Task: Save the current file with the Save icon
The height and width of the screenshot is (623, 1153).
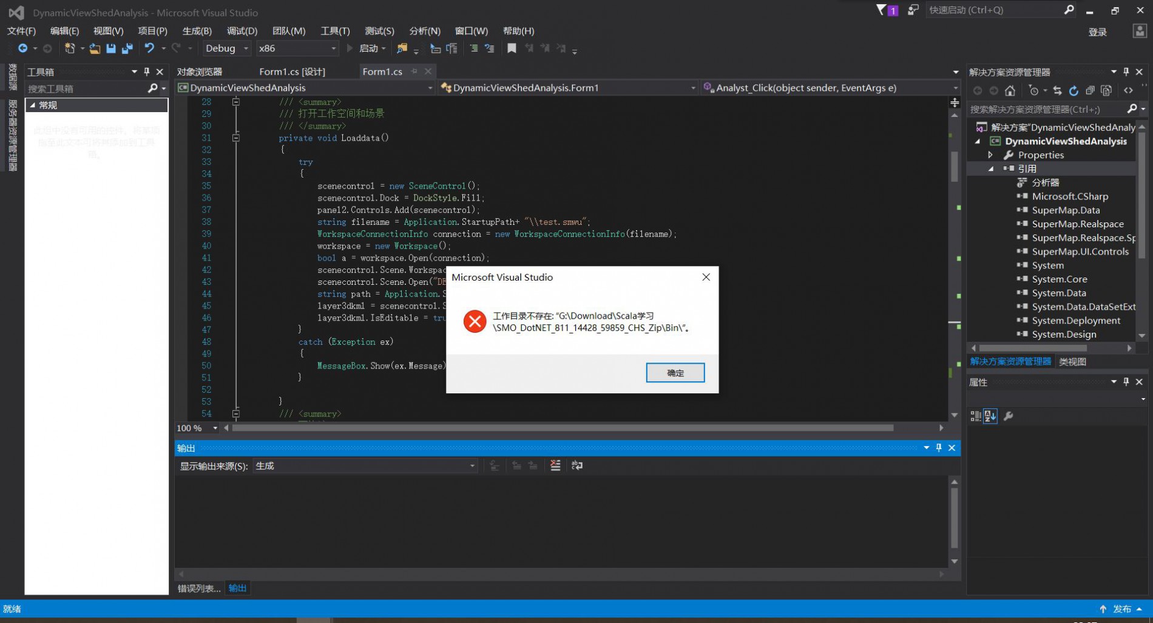Action: click(110, 48)
